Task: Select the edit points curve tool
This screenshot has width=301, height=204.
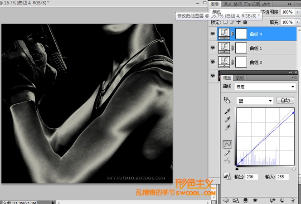Action: coord(227,144)
